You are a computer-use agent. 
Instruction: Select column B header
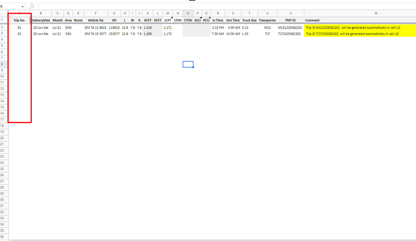41,13
